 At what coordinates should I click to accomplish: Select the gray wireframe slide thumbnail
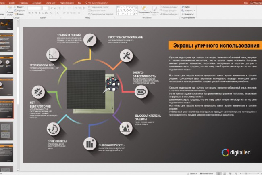point(6,131)
